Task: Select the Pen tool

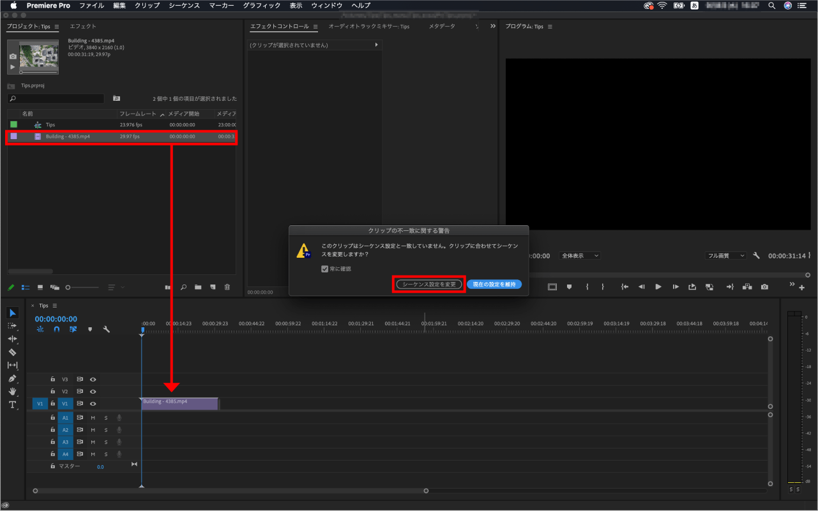Action: point(13,378)
